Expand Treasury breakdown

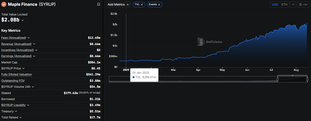(x=16, y=111)
